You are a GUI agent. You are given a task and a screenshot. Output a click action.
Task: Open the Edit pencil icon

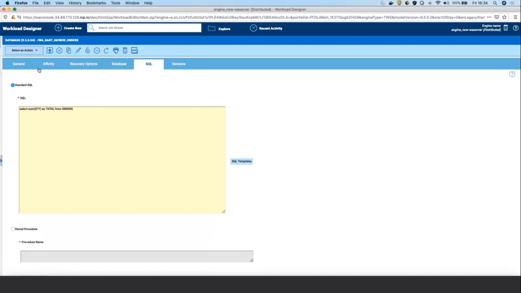point(78,50)
